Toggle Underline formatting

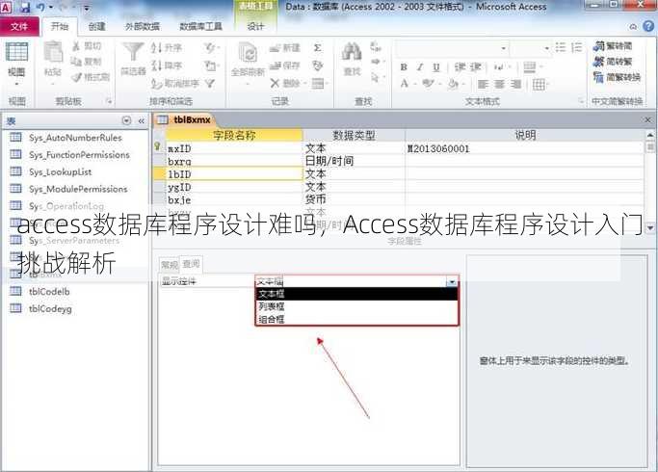[x=436, y=67]
